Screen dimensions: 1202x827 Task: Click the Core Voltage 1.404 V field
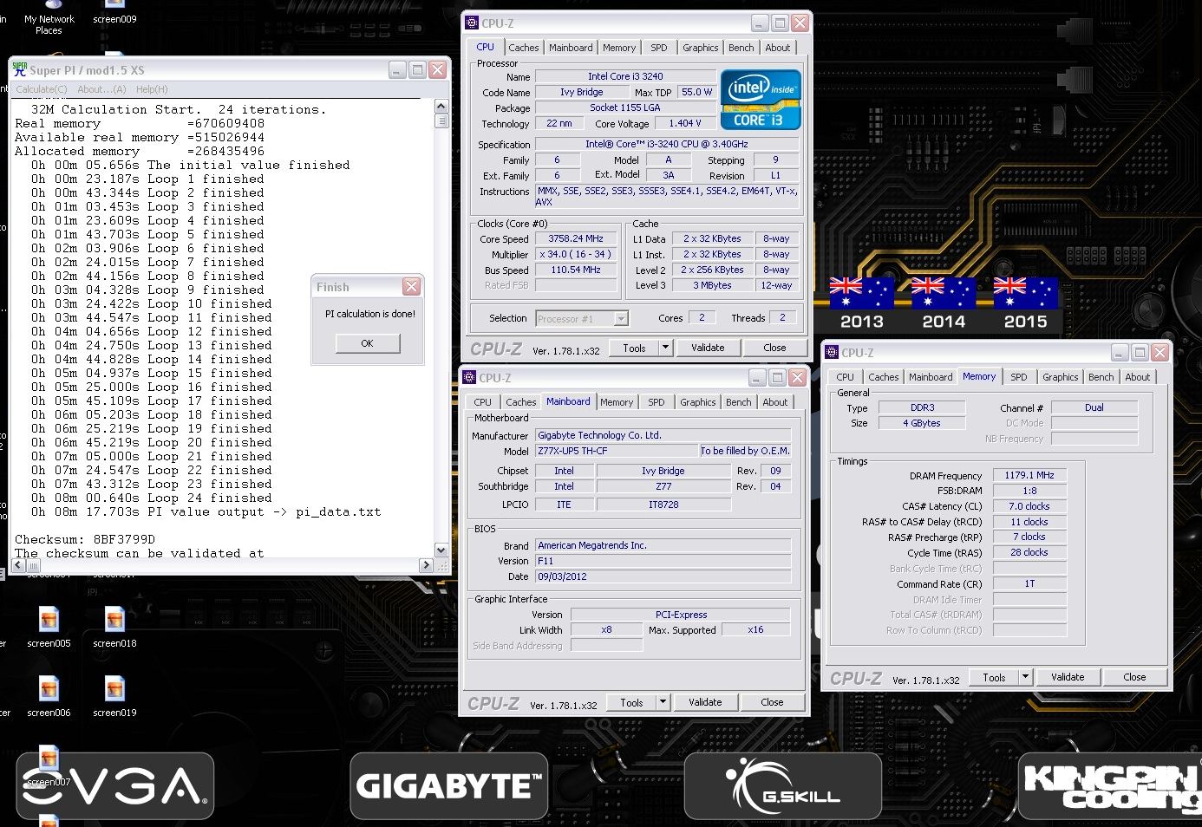tap(685, 124)
